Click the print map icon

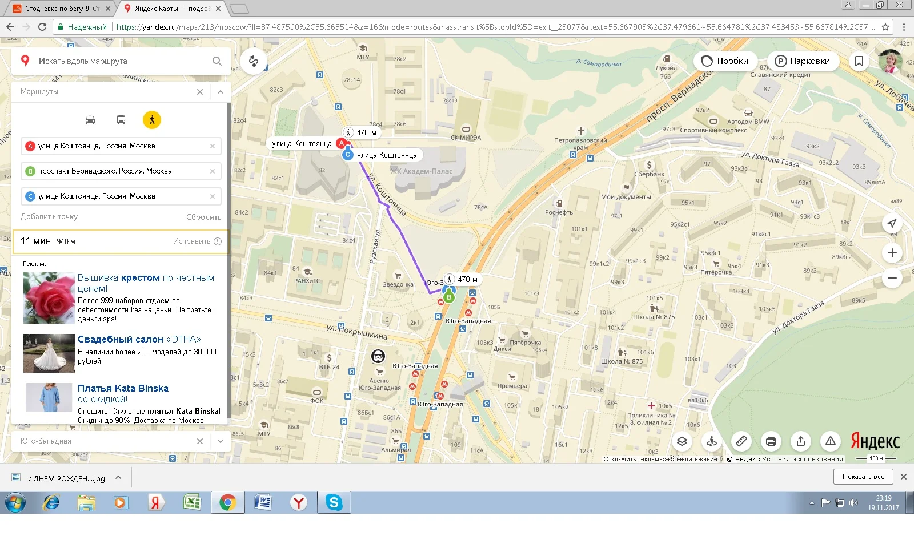click(771, 441)
